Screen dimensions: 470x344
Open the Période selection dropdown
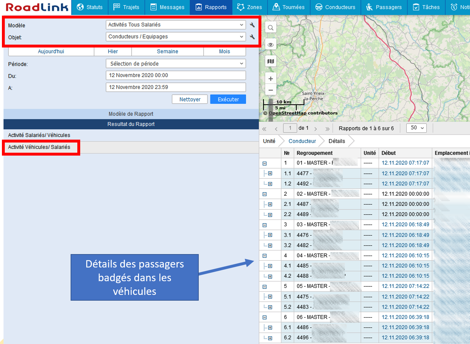175,64
